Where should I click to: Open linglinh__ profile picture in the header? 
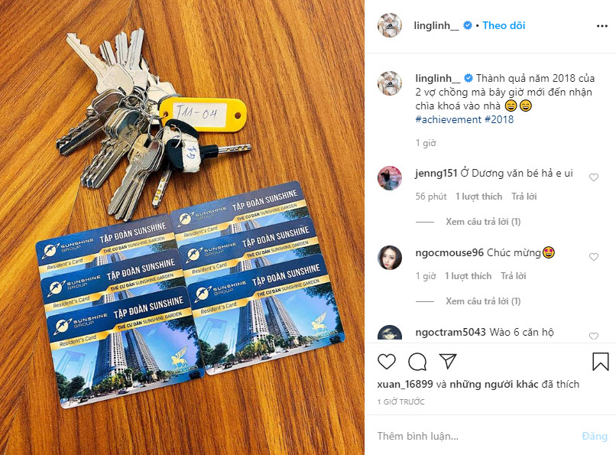click(390, 25)
